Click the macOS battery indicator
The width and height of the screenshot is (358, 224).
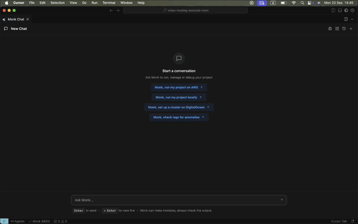point(283,3)
